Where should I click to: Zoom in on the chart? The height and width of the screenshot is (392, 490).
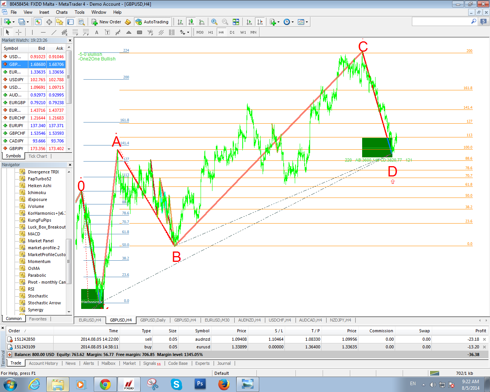pos(214,22)
